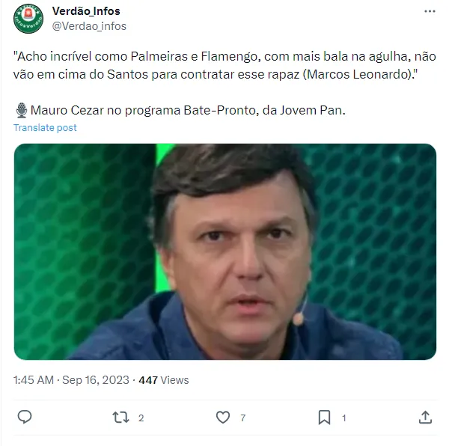Click Translate post link
Image resolution: width=449 pixels, height=446 pixels.
45,128
